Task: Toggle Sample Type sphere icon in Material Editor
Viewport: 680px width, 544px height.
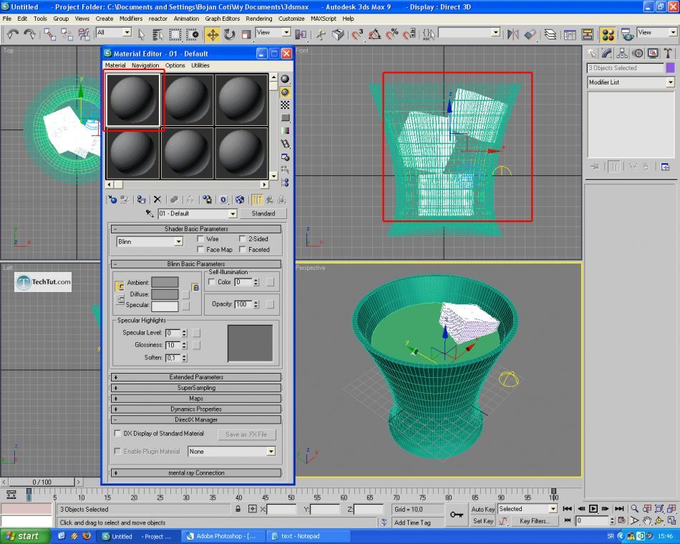Action: pos(285,79)
